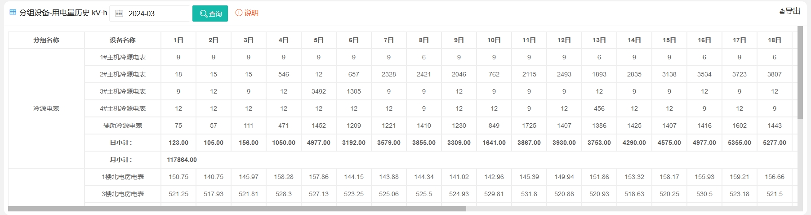Click the export icon beside 导出

coord(782,11)
